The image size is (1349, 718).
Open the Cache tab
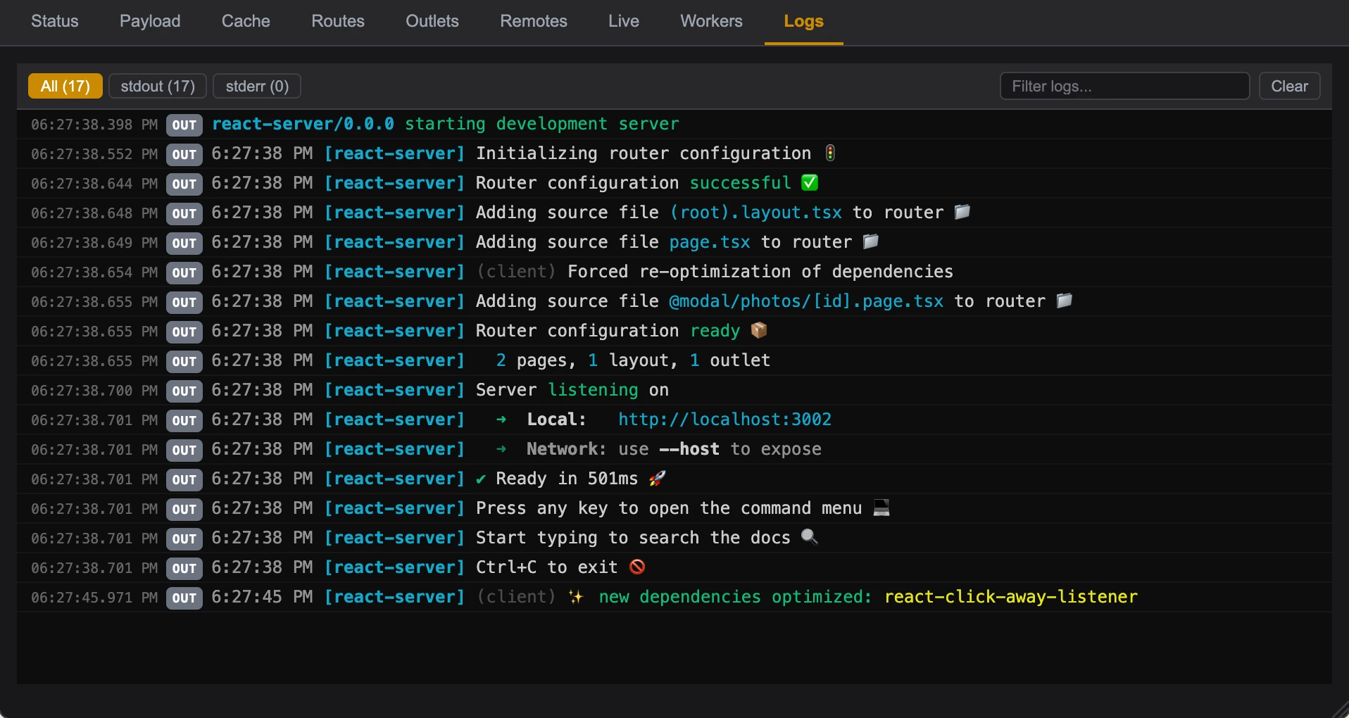point(246,21)
